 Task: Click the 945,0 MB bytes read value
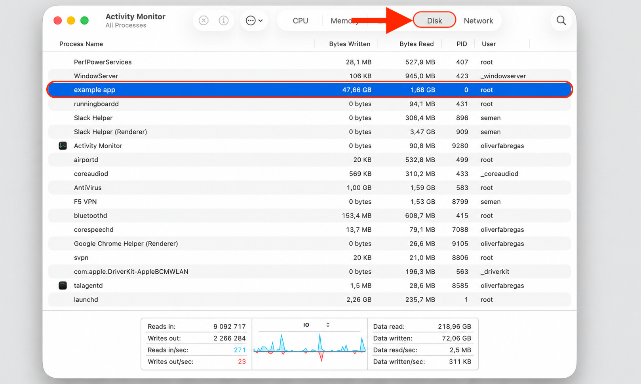(420, 76)
